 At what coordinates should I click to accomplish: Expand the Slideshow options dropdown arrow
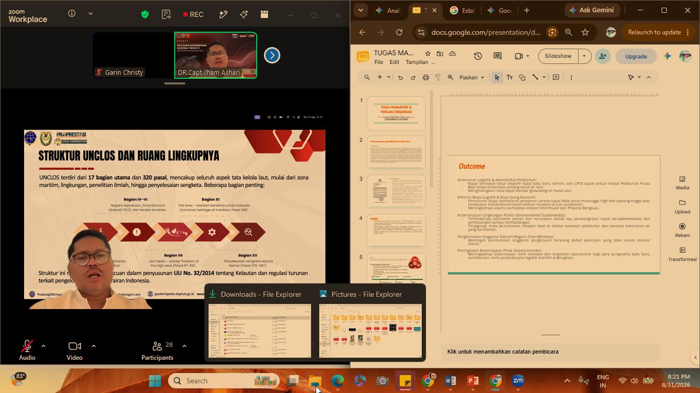pyautogui.click(x=584, y=56)
